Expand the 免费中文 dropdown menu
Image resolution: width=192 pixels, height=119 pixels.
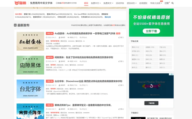[x=95, y=3]
